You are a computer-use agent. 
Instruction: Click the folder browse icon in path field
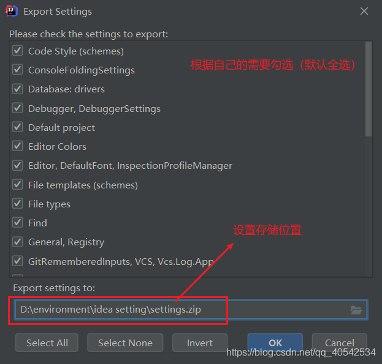click(x=356, y=310)
